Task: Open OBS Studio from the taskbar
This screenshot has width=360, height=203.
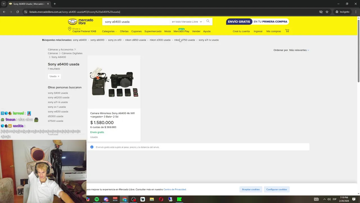Action: coord(134,199)
